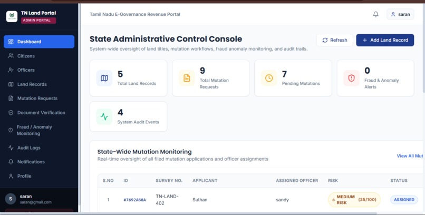Screen dimensions: 425x215
Task: Click the assigned officer sandy cell
Action: [x=283, y=200]
